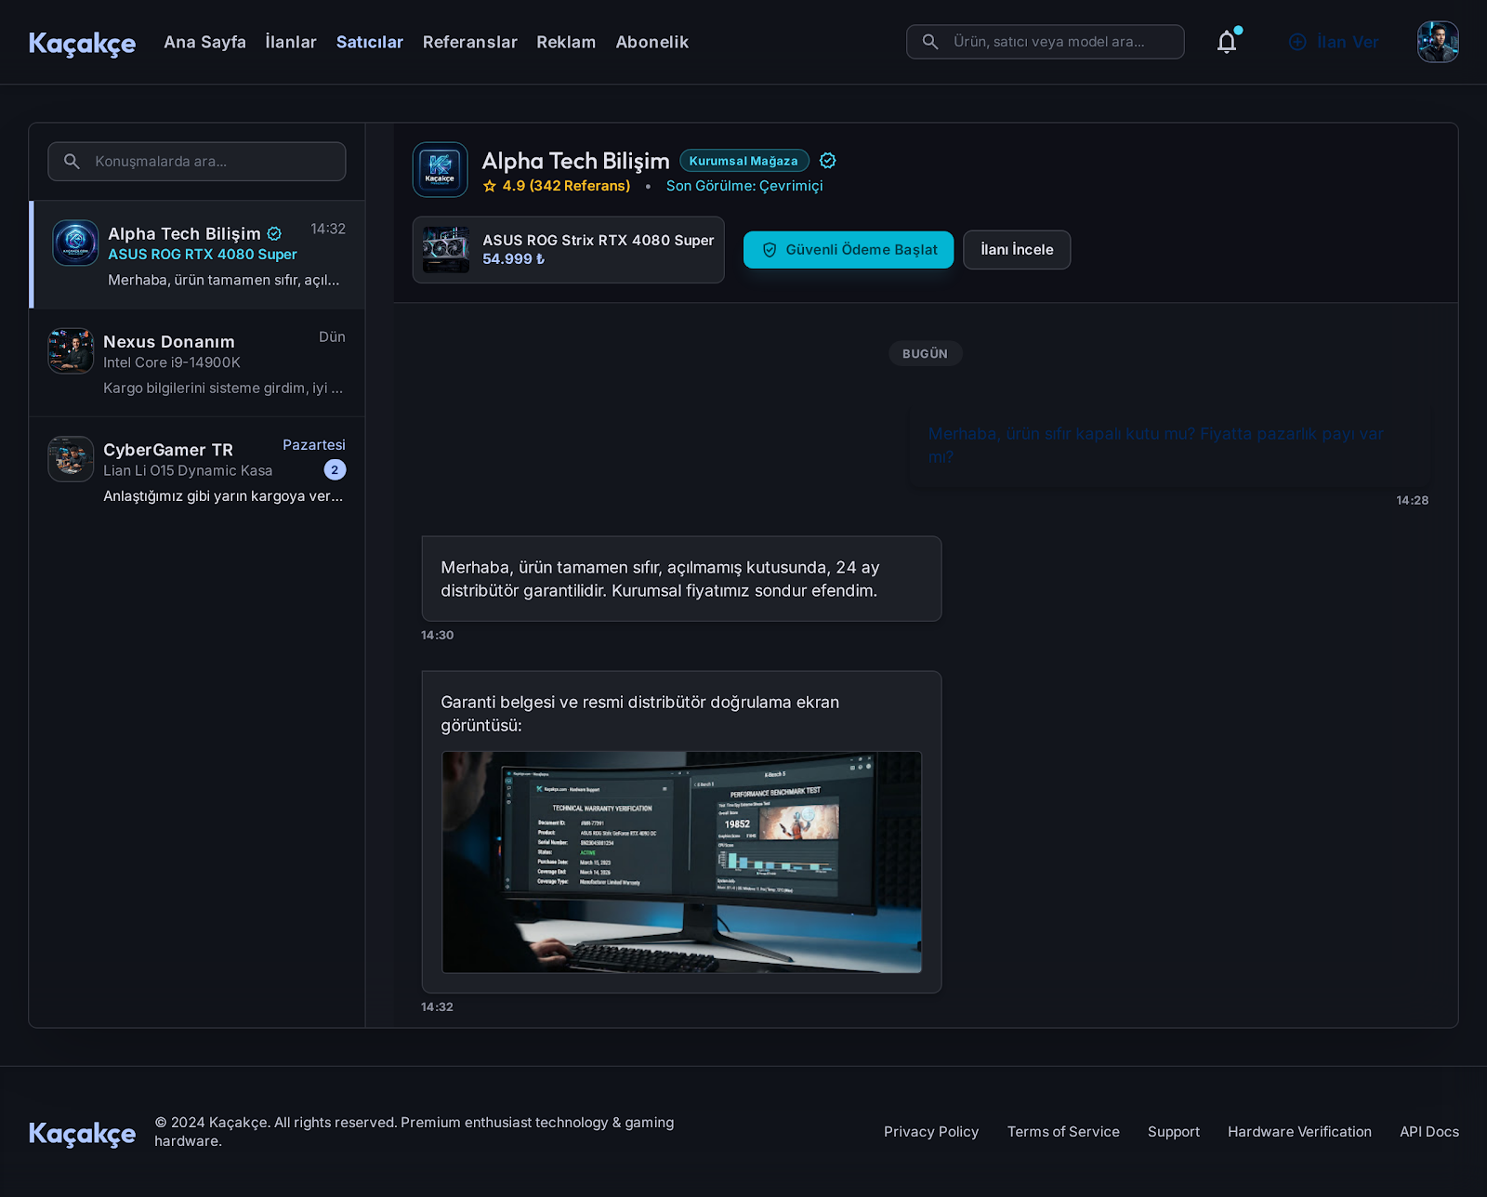The height and width of the screenshot is (1197, 1487).
Task: Open the Abonelik page
Action: [x=652, y=42]
